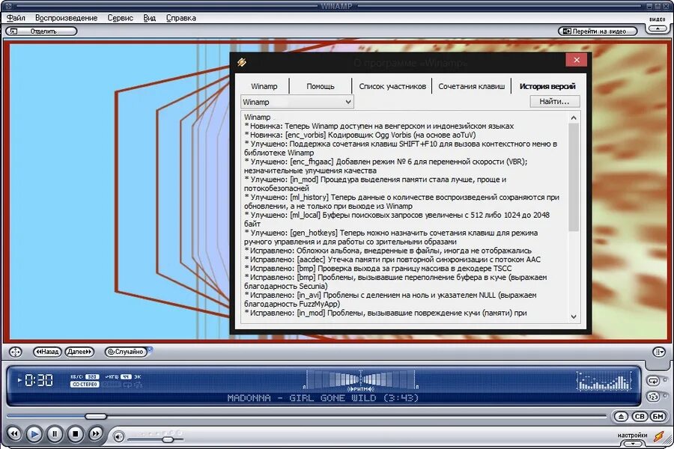Image resolution: width=674 pixels, height=449 pixels.
Task: Click the changelog scrollbar up arrow
Action: point(574,117)
